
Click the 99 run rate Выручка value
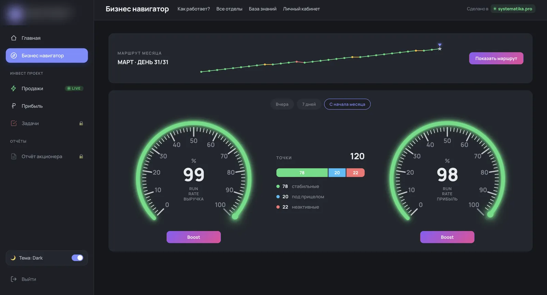coord(194,175)
